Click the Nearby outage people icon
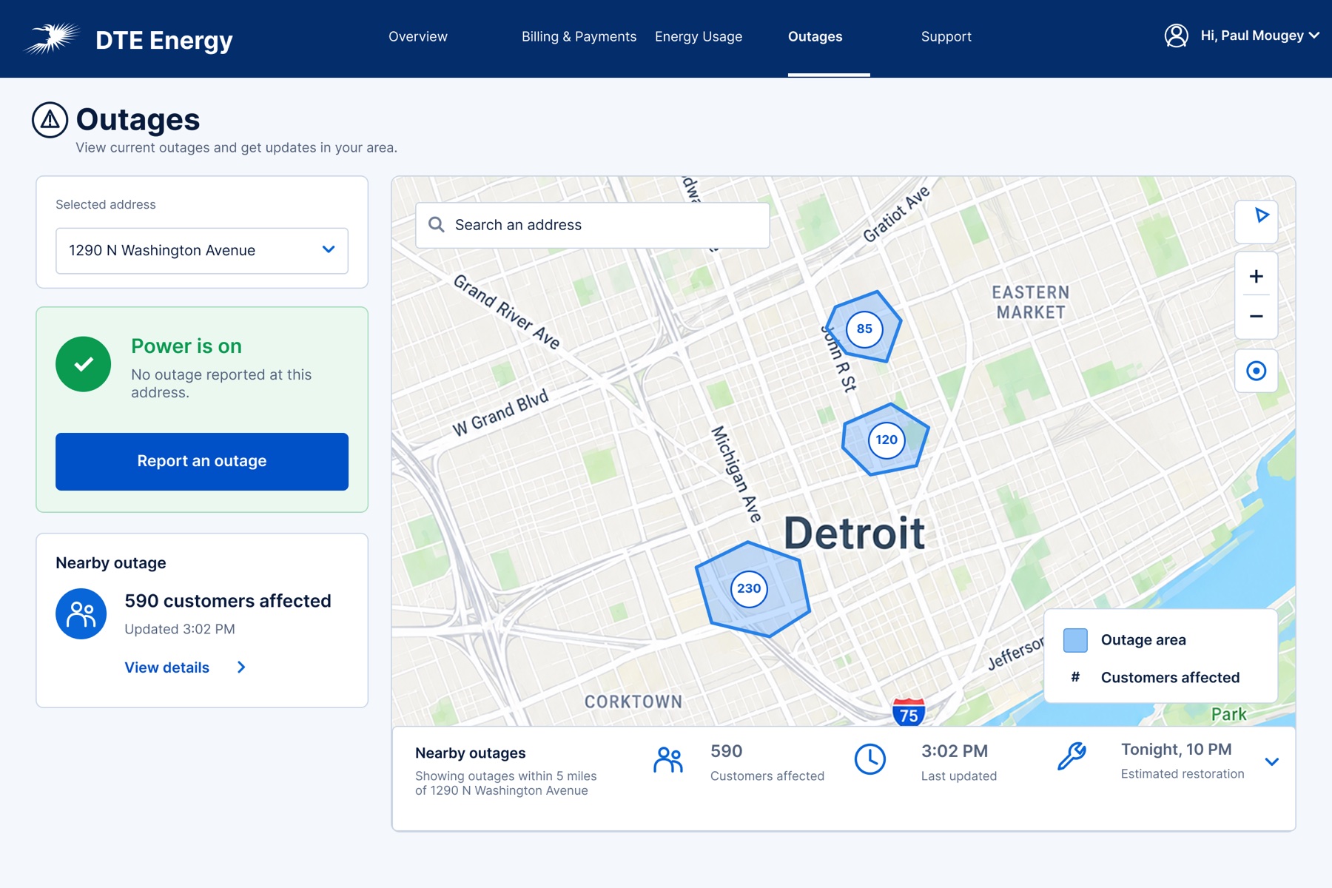The width and height of the screenshot is (1332, 888). click(x=81, y=614)
